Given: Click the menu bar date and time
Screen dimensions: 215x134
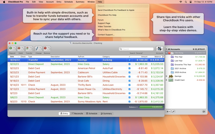Looking at the screenshot, I should (x=203, y=2).
